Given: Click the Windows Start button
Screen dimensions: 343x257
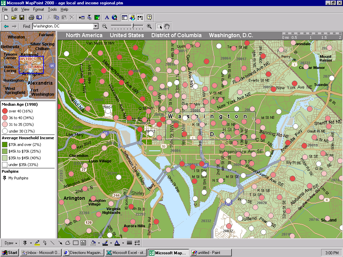Looking at the screenshot, I should click(10, 253).
